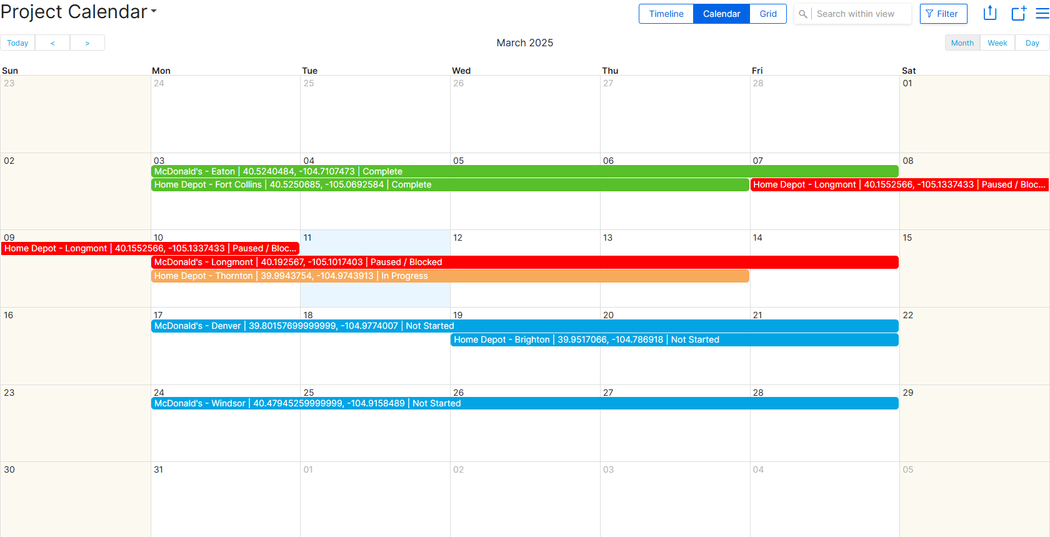This screenshot has height=537, width=1050.
Task: Select day number 31
Action: coord(159,469)
